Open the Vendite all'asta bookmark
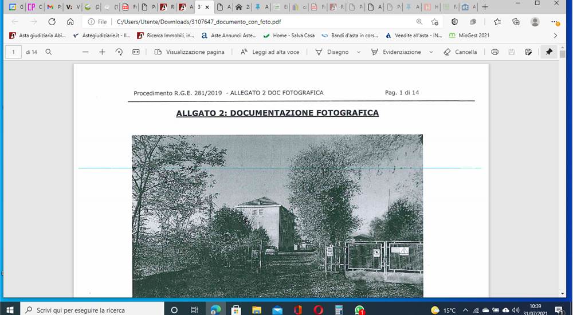The image size is (573, 315). pos(414,36)
